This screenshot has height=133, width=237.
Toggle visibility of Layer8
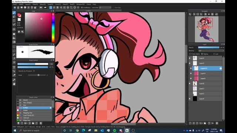pos(190,83)
